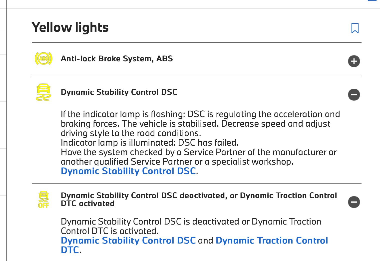The height and width of the screenshot is (261, 380).
Task: Click the Yellow lights heading
Action: point(70,27)
